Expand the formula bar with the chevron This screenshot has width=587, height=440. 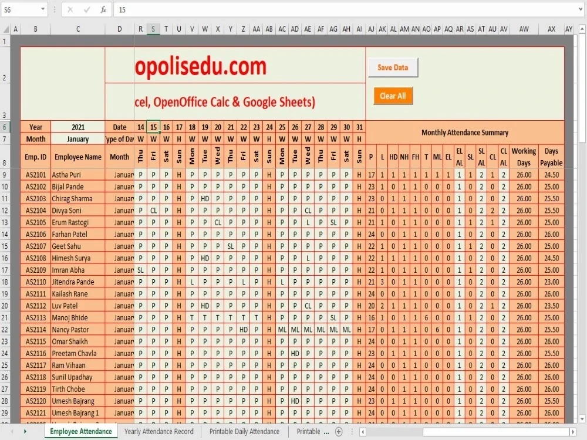[x=581, y=9]
